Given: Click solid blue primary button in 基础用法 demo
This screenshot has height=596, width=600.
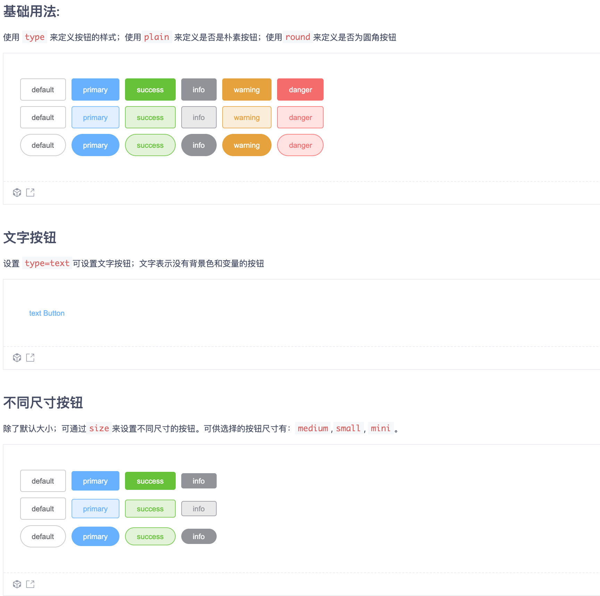Looking at the screenshot, I should 95,90.
